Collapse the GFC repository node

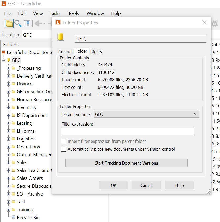tap(4, 60)
